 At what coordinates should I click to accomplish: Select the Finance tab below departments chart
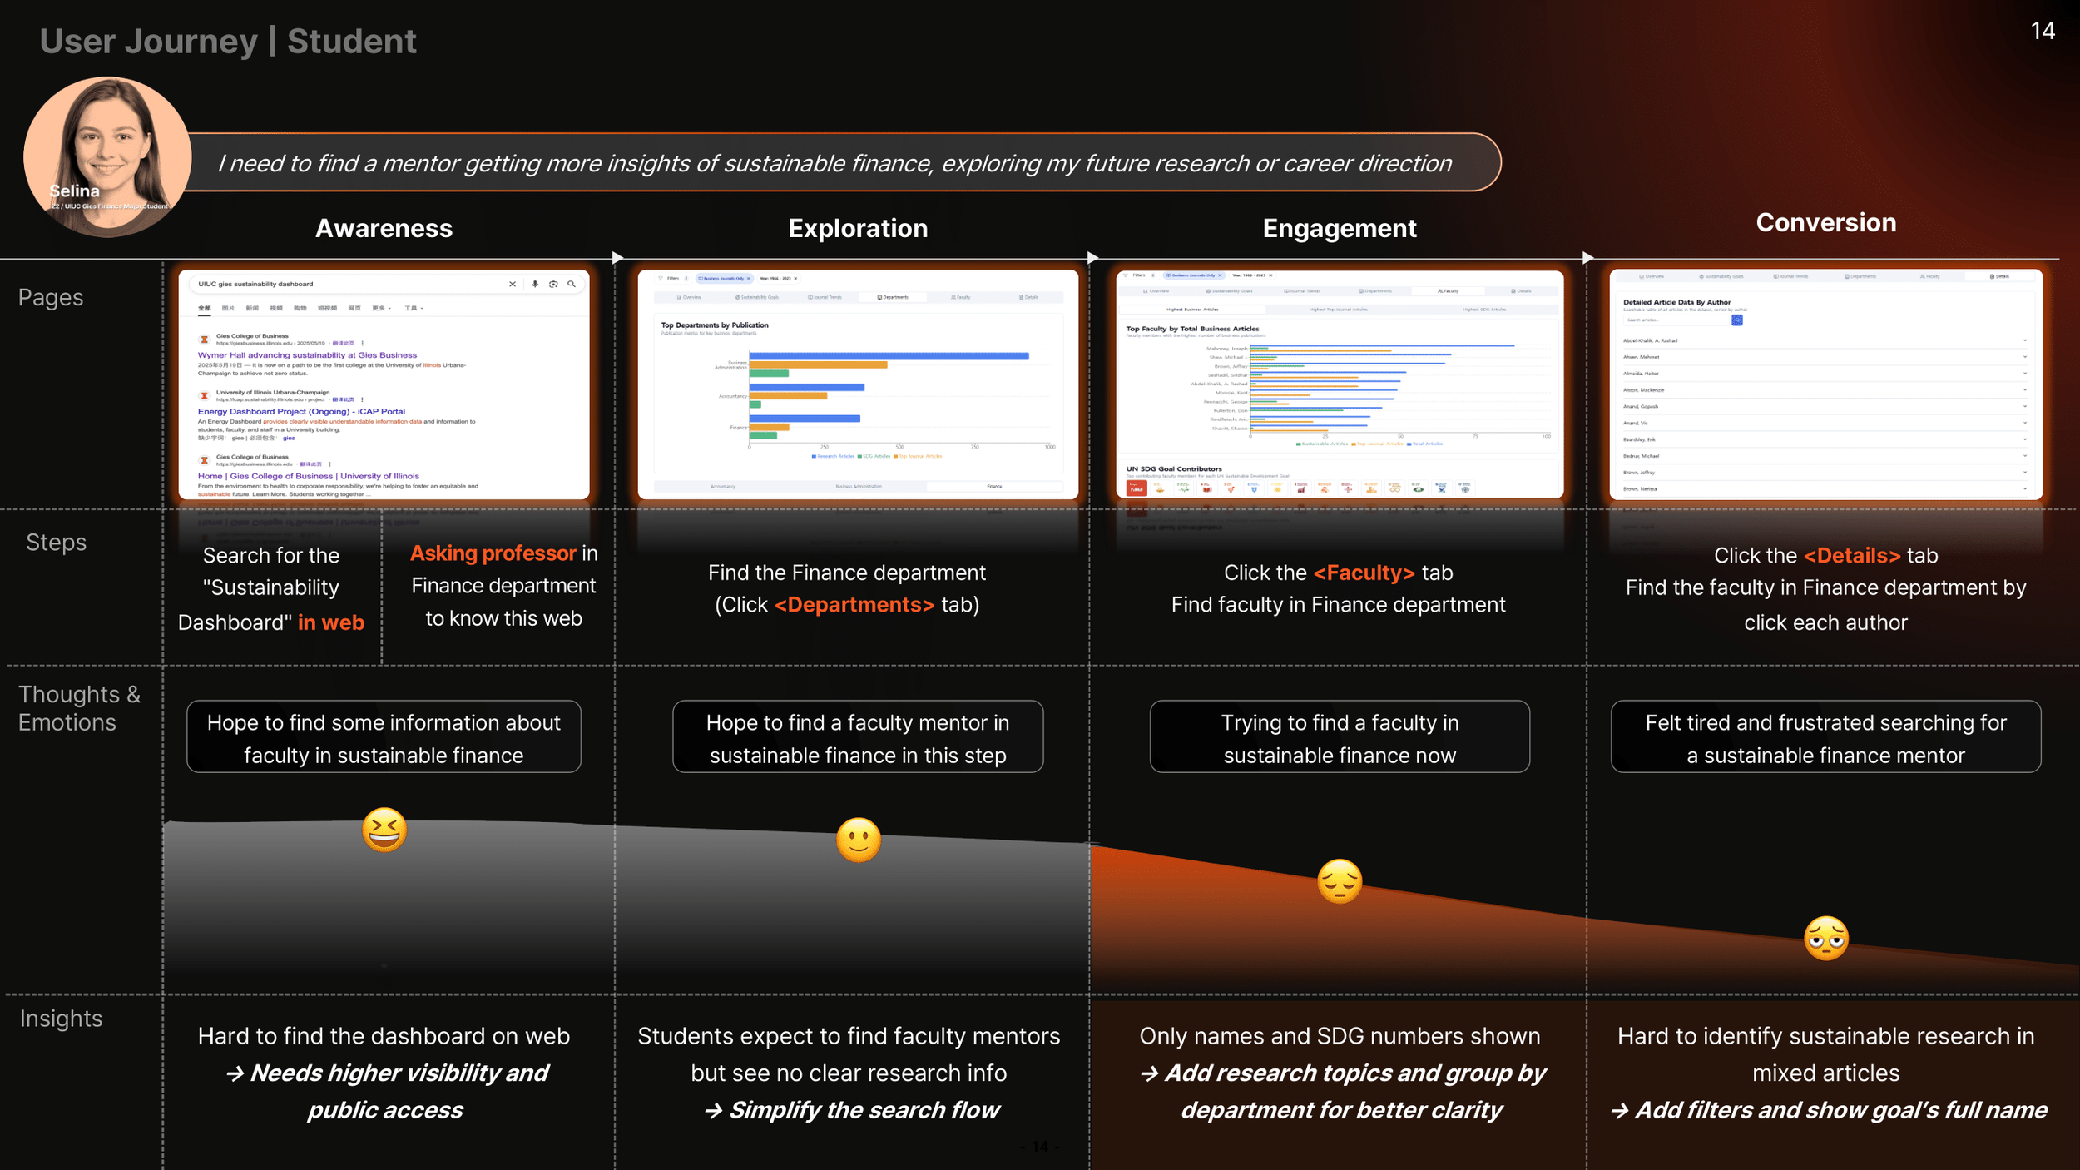point(994,487)
